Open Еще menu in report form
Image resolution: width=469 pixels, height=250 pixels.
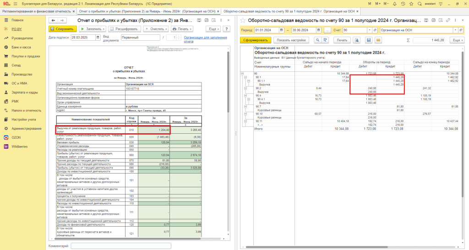click(x=213, y=29)
